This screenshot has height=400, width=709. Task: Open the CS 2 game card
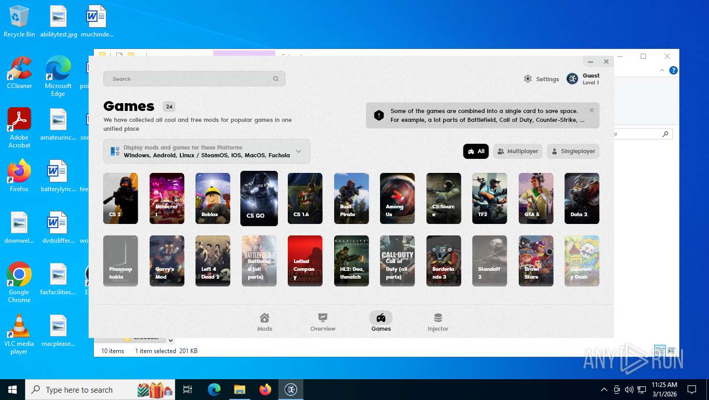tap(120, 198)
